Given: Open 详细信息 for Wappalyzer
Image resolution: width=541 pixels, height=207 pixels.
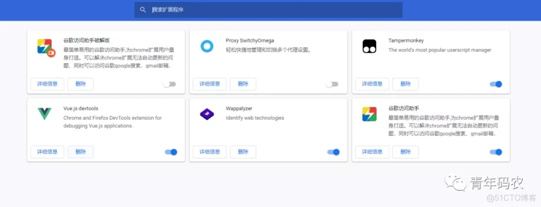Looking at the screenshot, I should pos(210,152).
